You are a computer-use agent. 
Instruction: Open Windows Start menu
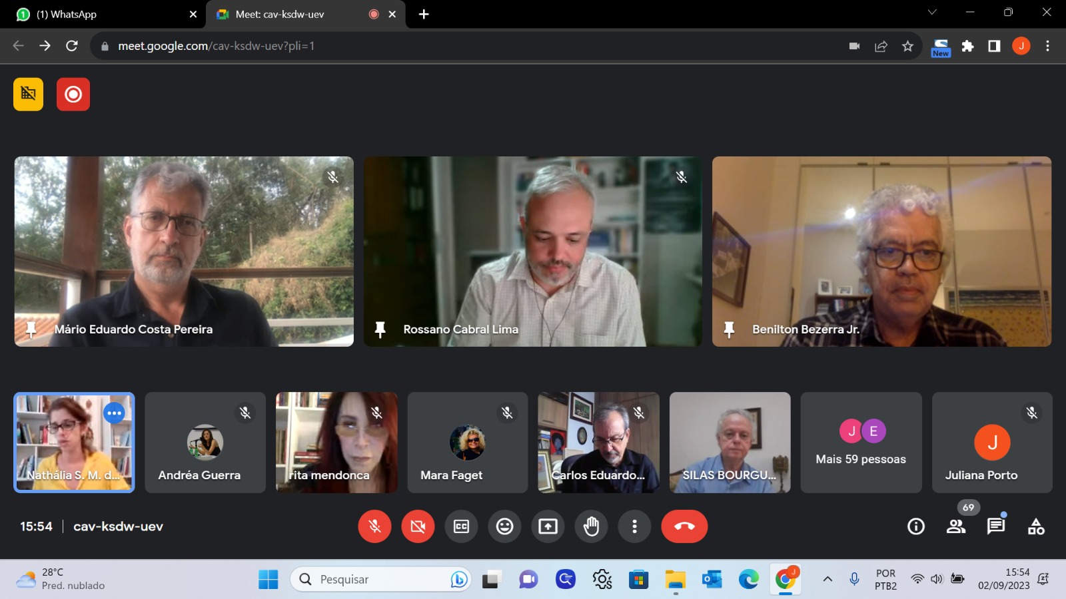point(268,580)
